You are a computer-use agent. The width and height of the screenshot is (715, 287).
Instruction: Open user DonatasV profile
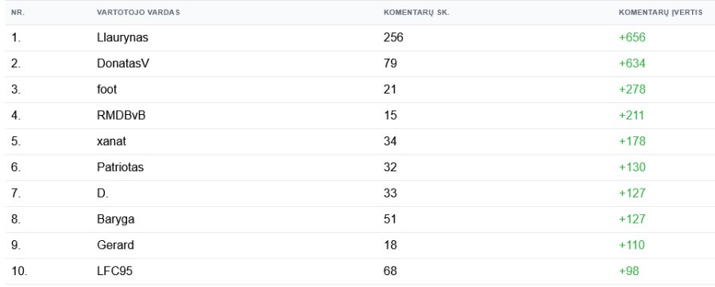click(122, 63)
